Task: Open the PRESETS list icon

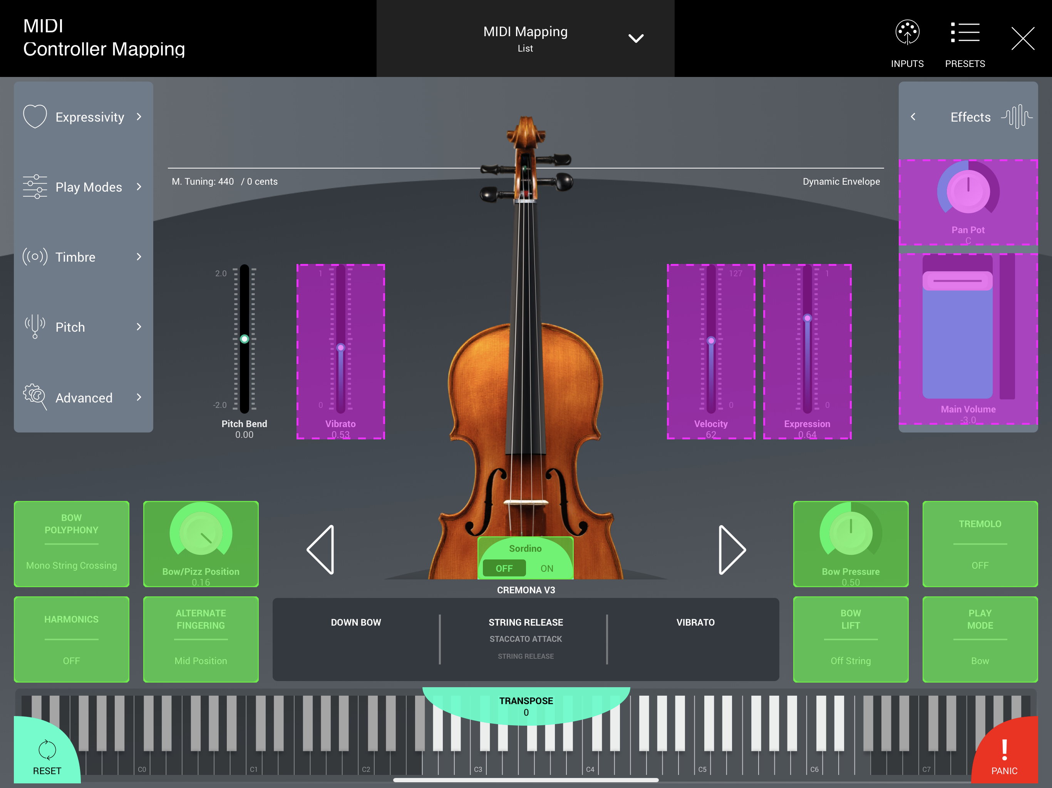Action: (965, 33)
